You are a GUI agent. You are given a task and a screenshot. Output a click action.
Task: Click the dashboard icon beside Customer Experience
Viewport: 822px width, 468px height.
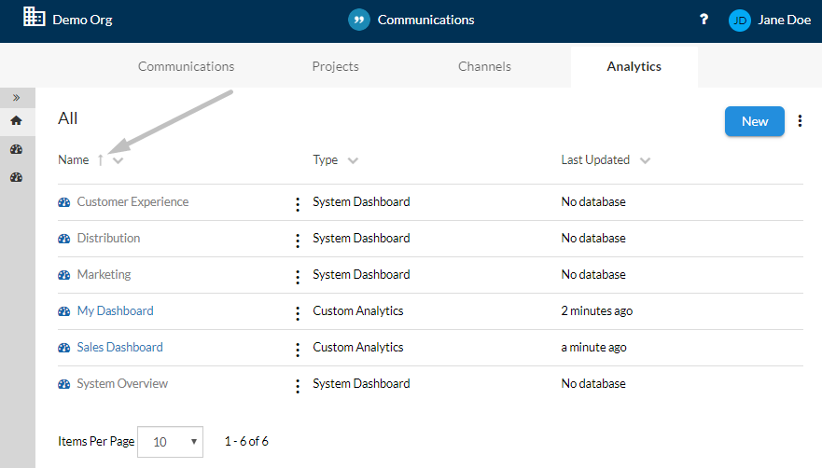(x=64, y=202)
